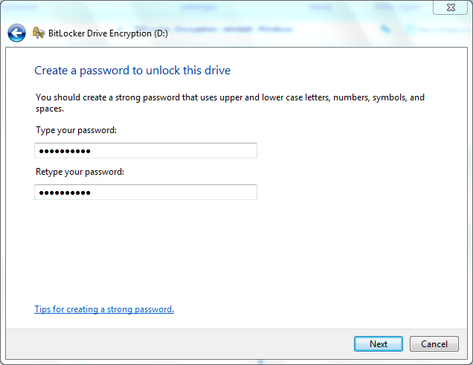Click the "Type your password:" label
Viewport: 473px width, 365px height.
tap(76, 130)
